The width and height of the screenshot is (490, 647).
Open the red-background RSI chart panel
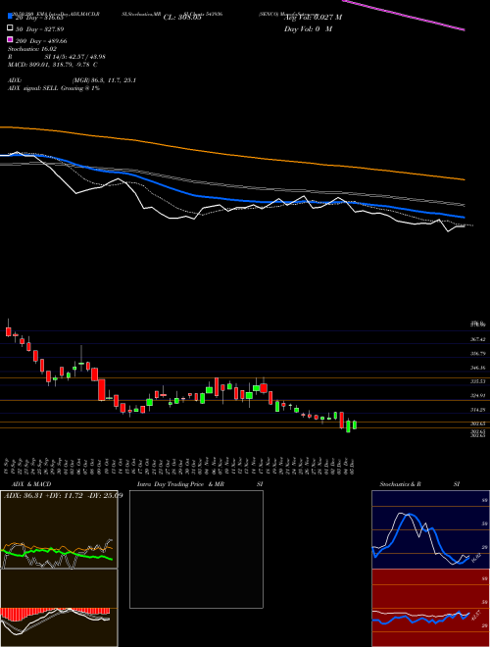click(x=430, y=608)
